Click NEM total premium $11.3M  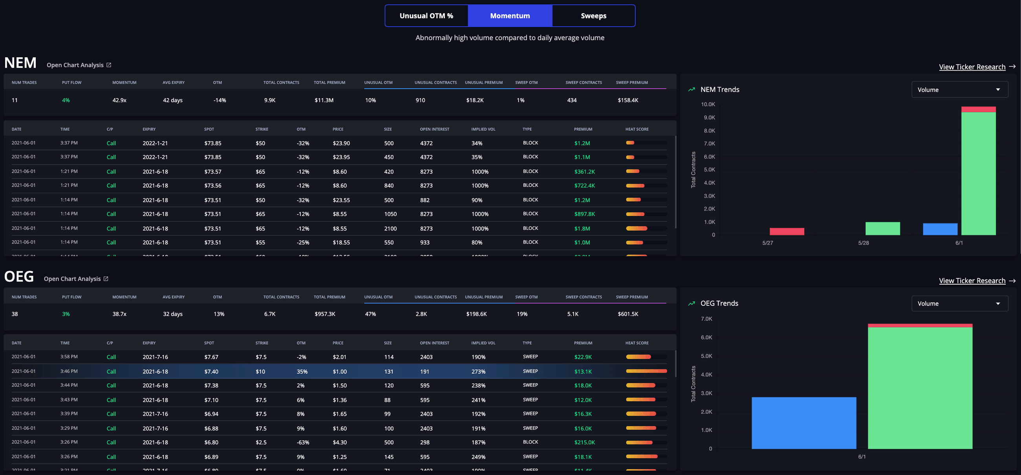pos(324,100)
